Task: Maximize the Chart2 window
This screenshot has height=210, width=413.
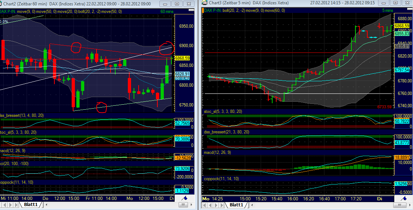Action: pos(177,4)
